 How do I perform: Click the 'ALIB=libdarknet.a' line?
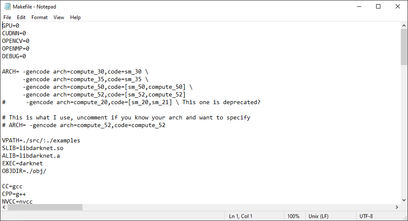tap(31, 156)
